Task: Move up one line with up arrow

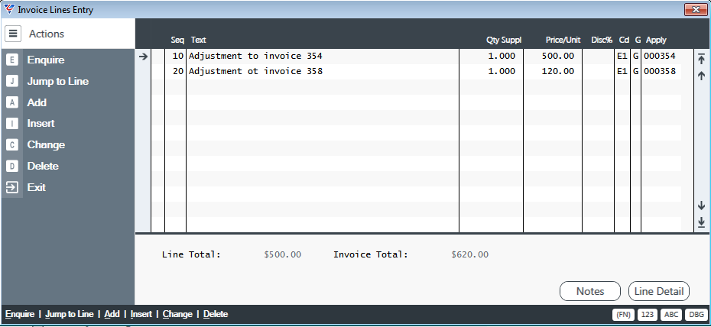Action: 702,76
